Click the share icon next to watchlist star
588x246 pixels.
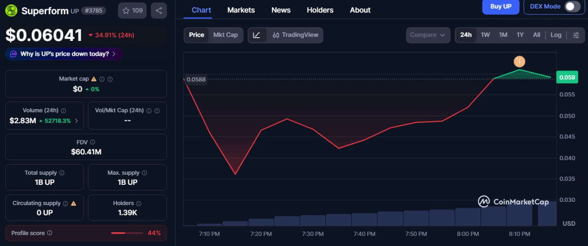[x=158, y=11]
